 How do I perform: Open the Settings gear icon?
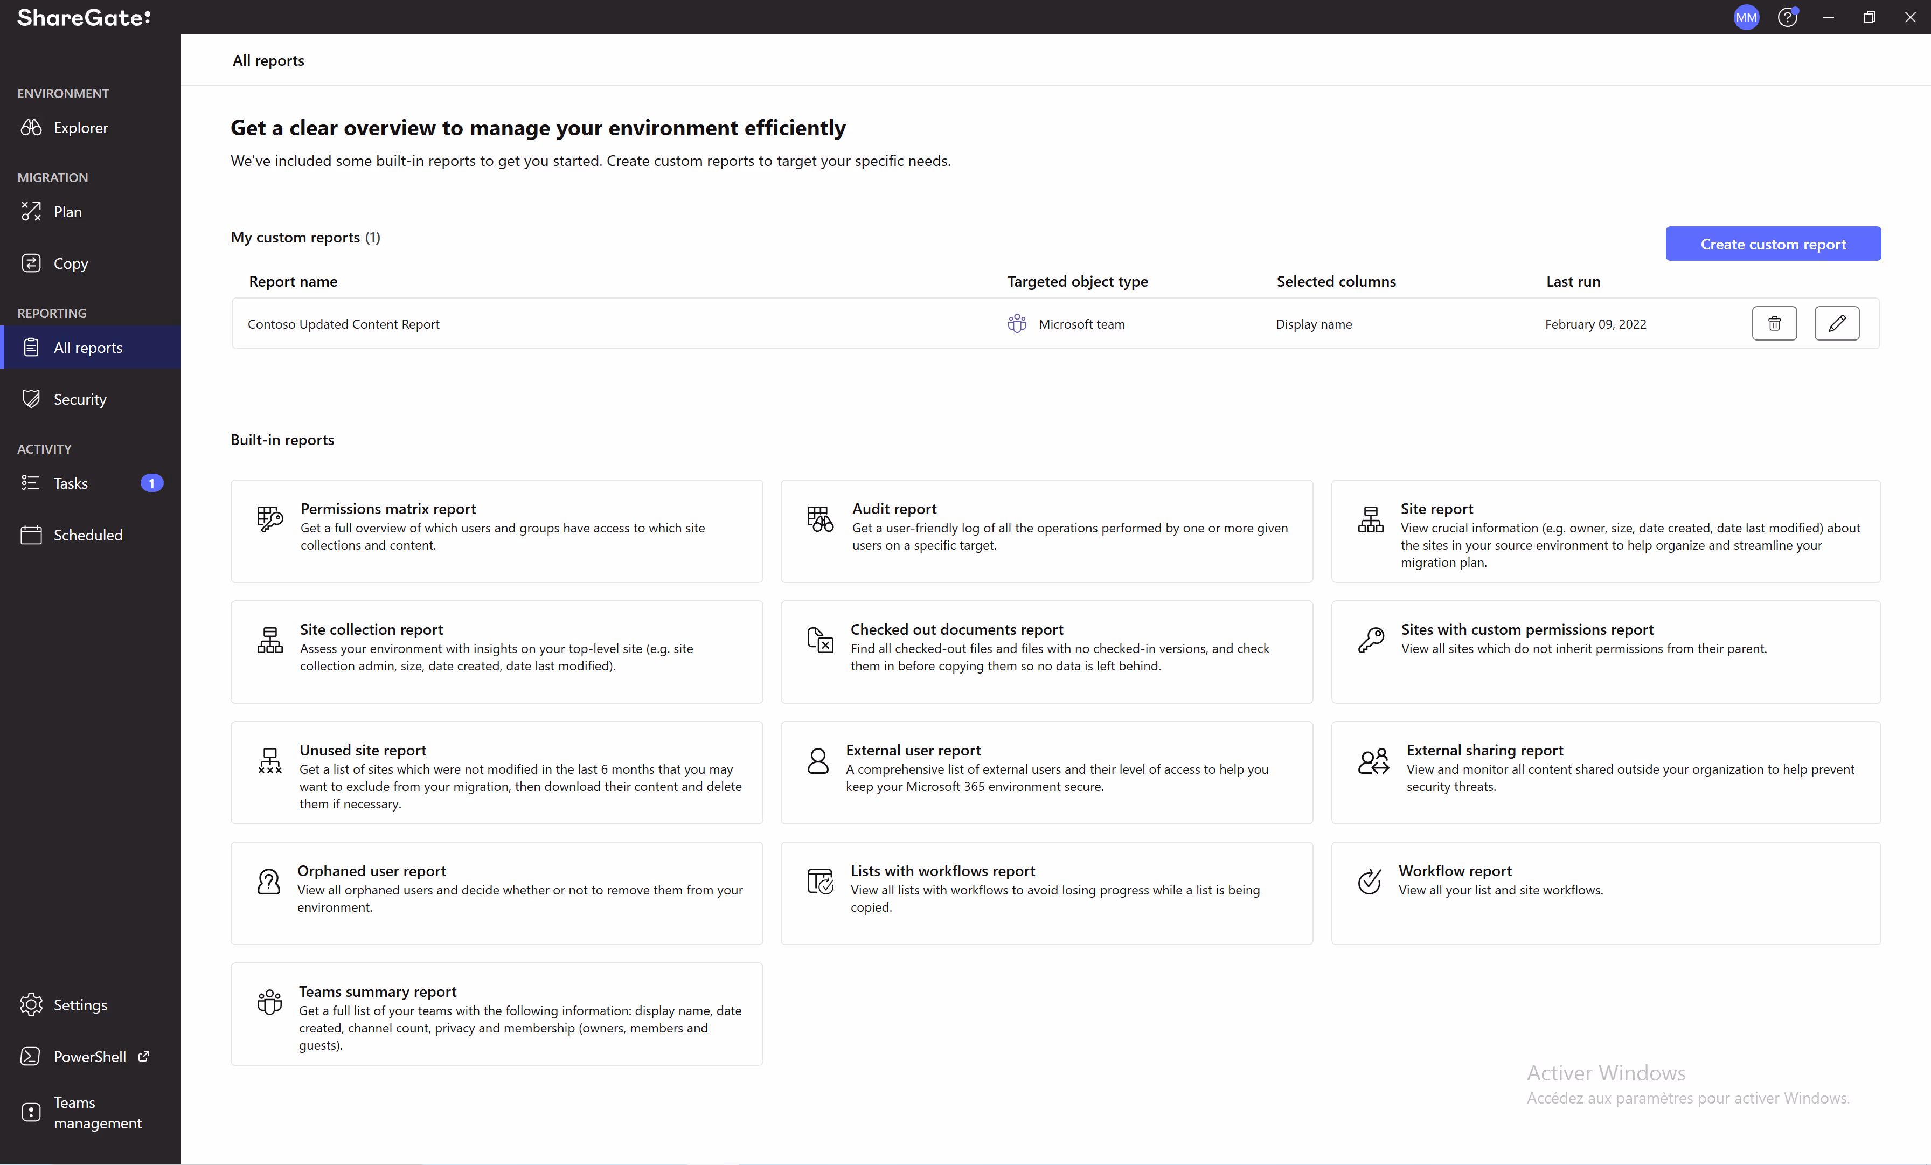pyautogui.click(x=31, y=1004)
